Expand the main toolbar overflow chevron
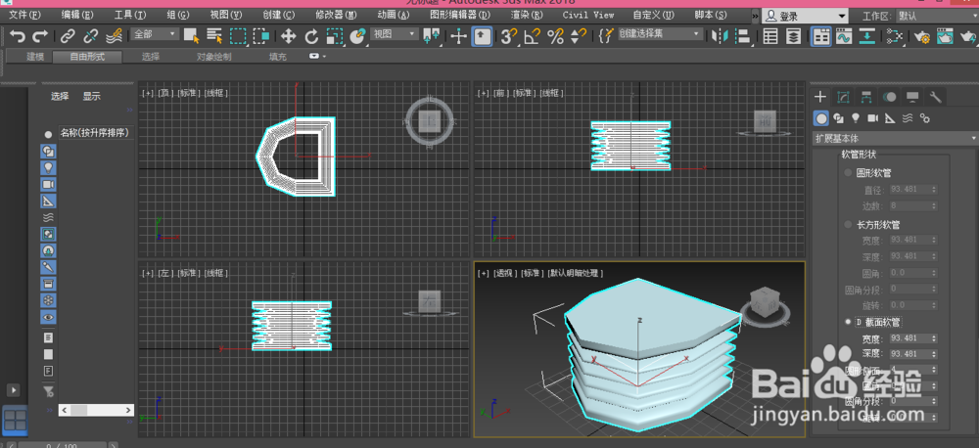The width and height of the screenshot is (979, 448). click(x=755, y=16)
